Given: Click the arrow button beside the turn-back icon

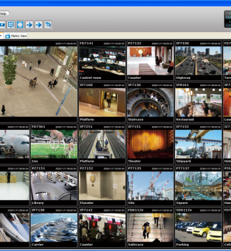Looking at the screenshot, I should (39, 25).
